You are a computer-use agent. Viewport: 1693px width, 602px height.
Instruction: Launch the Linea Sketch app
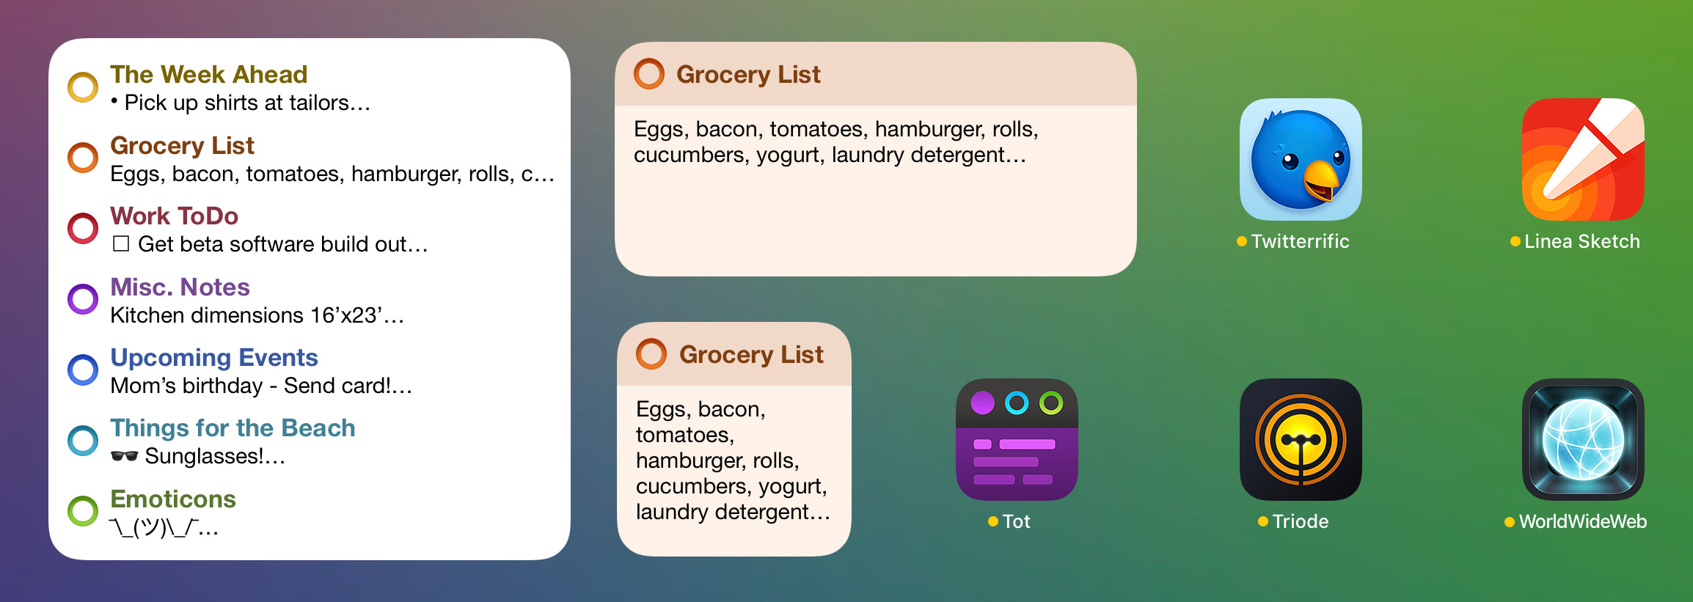tap(1583, 159)
